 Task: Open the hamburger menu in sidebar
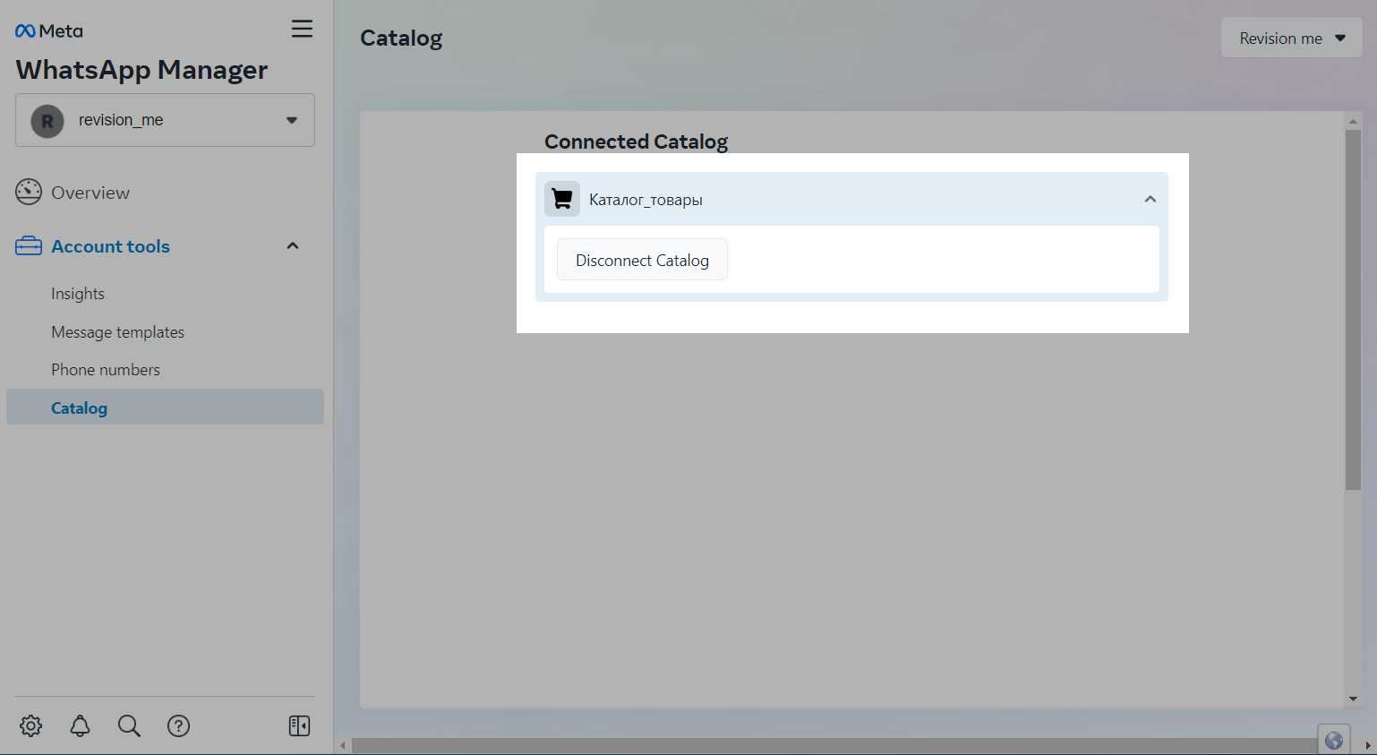(x=302, y=29)
